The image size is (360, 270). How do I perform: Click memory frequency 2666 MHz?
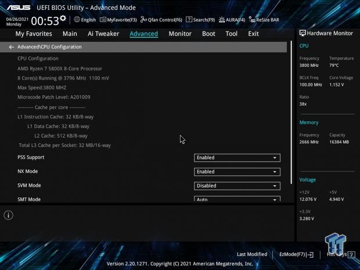coord(309,142)
